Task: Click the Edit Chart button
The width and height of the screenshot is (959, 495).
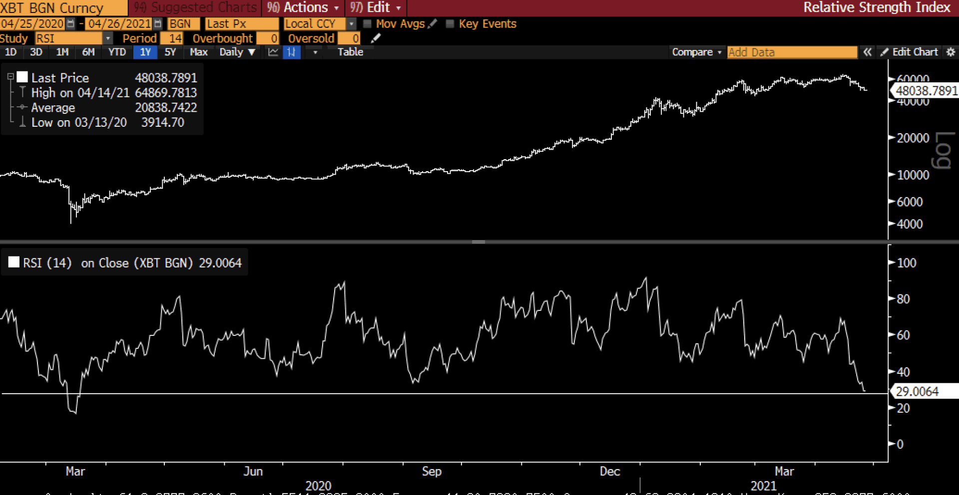Action: pyautogui.click(x=910, y=52)
